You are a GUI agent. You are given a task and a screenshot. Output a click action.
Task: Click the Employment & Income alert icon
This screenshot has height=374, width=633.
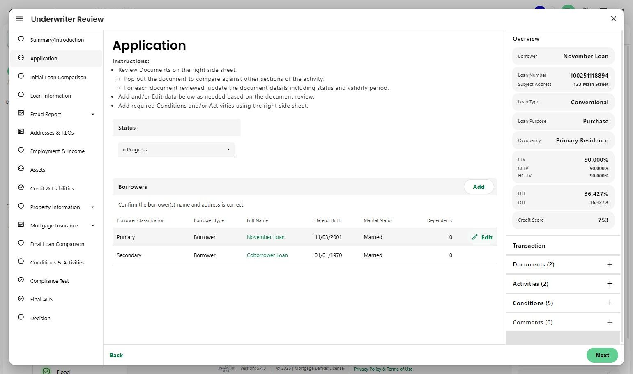(21, 150)
